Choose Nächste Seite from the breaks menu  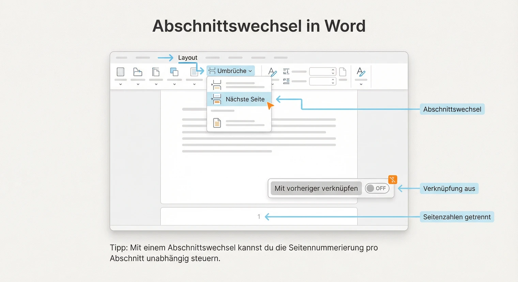(244, 99)
